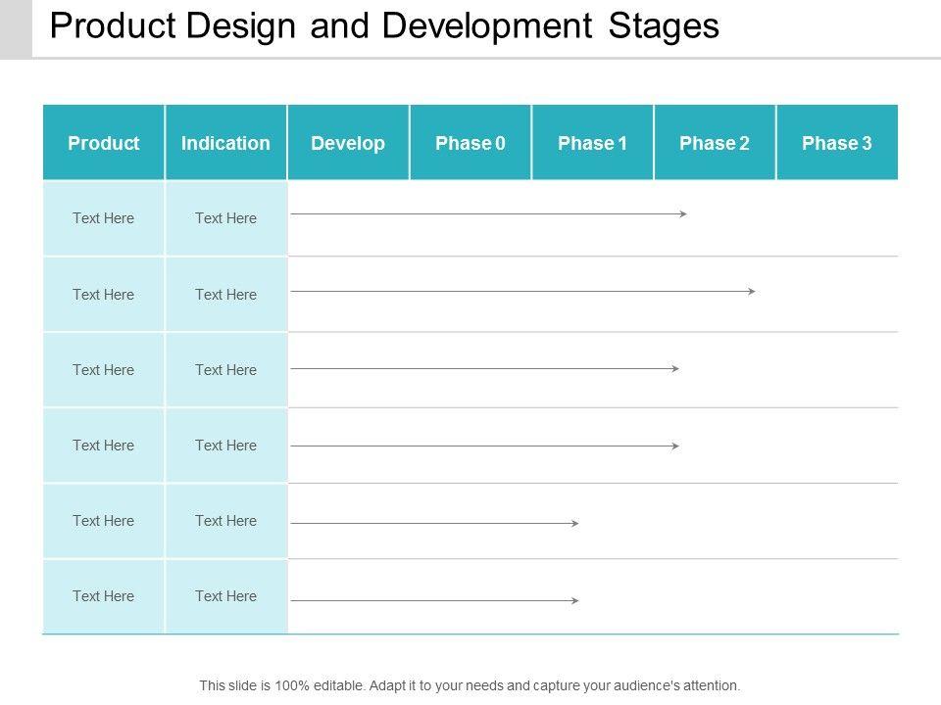
Task: Click the arrowhead in the fifth row
Action: click(575, 524)
